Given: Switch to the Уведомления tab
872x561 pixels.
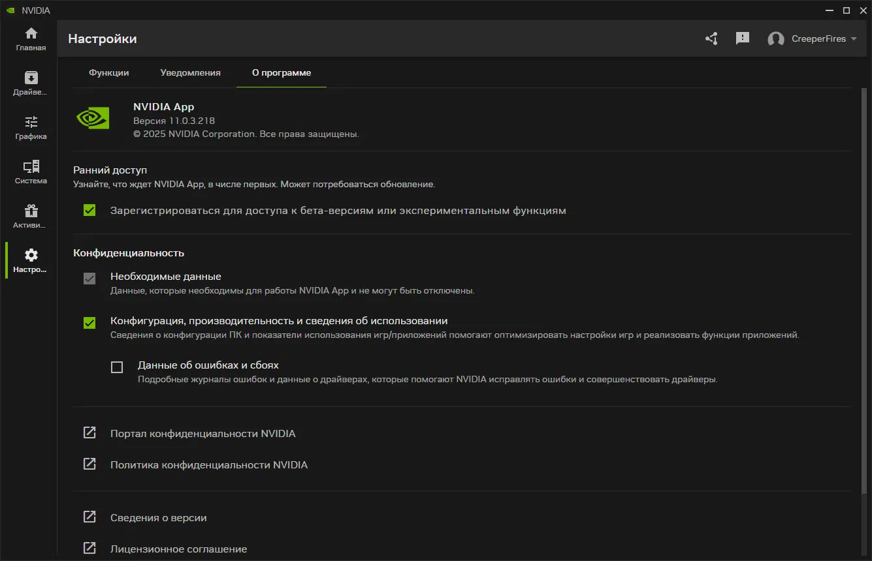Looking at the screenshot, I should 191,73.
